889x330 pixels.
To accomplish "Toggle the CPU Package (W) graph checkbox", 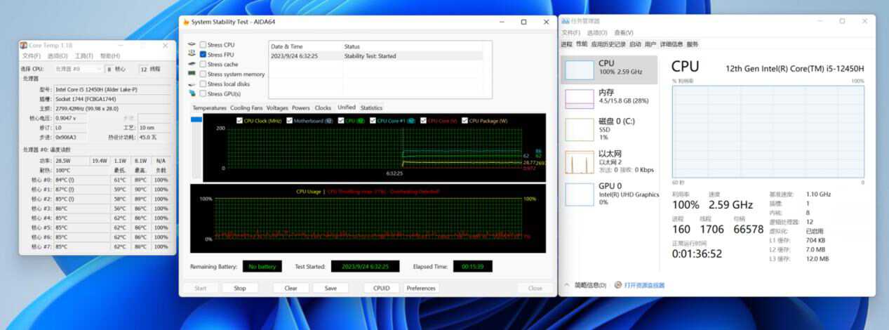I will [x=464, y=121].
